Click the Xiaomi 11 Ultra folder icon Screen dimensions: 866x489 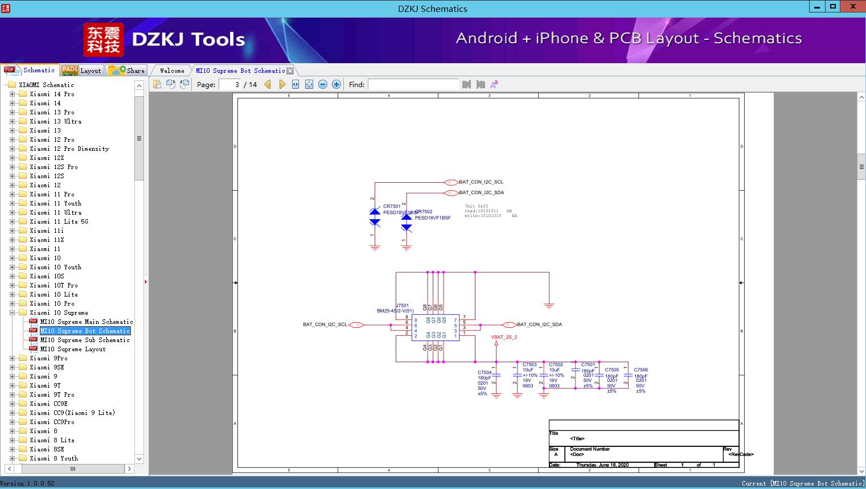(x=23, y=212)
